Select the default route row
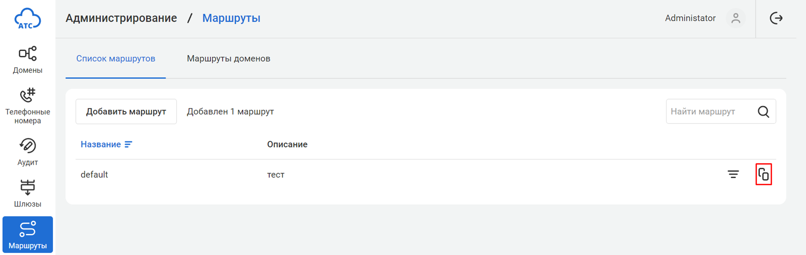Viewport: 806px width, 255px height. tap(94, 175)
